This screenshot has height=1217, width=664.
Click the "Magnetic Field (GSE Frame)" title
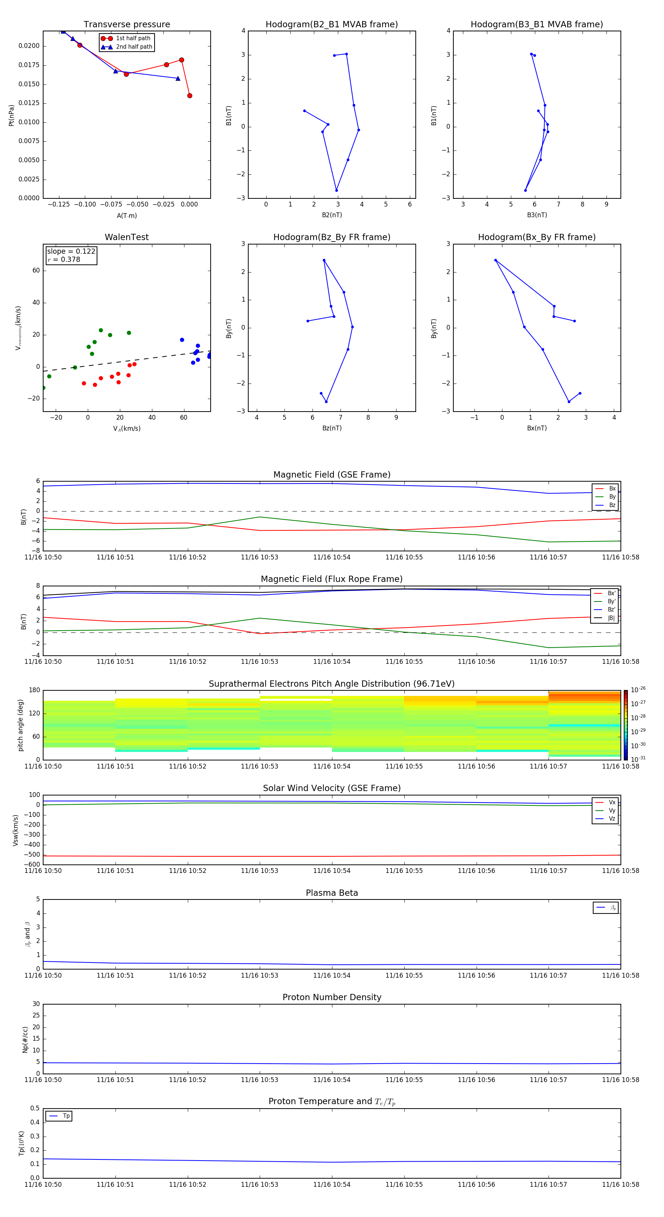(332, 475)
